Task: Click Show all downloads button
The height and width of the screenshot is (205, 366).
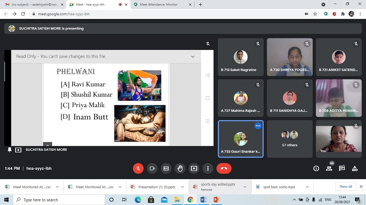Action: 346,187
